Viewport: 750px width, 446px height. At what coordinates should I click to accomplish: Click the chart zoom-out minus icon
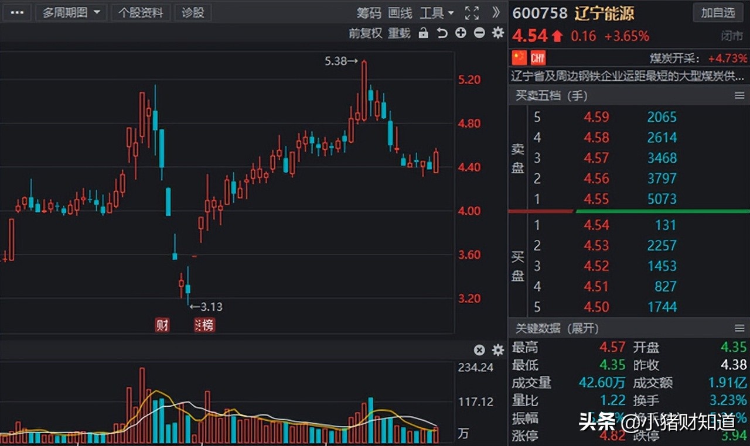479,33
